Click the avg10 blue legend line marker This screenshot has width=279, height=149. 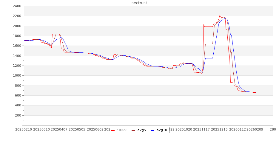152,130
